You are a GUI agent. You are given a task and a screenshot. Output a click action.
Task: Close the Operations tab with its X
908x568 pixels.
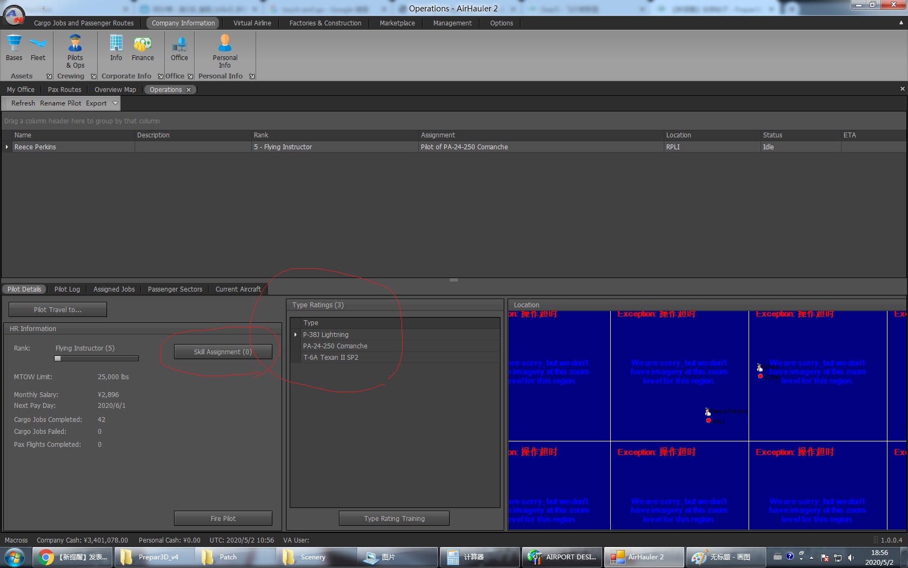click(x=189, y=90)
